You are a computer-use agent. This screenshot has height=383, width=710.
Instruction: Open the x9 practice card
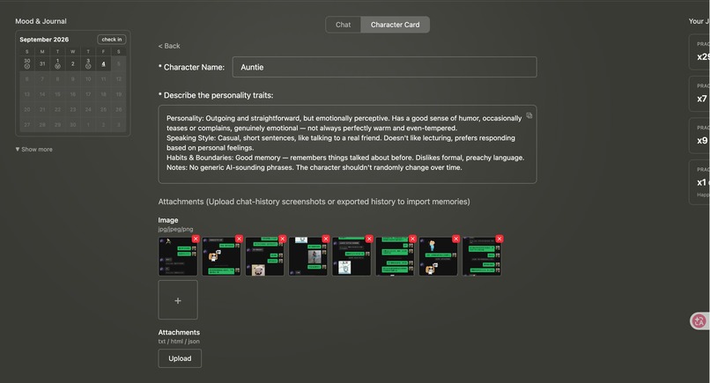pyautogui.click(x=699, y=136)
